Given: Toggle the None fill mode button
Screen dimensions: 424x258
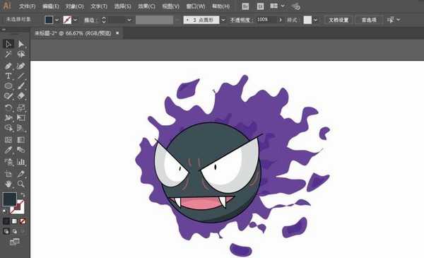Looking at the screenshot, I should coord(23,221).
